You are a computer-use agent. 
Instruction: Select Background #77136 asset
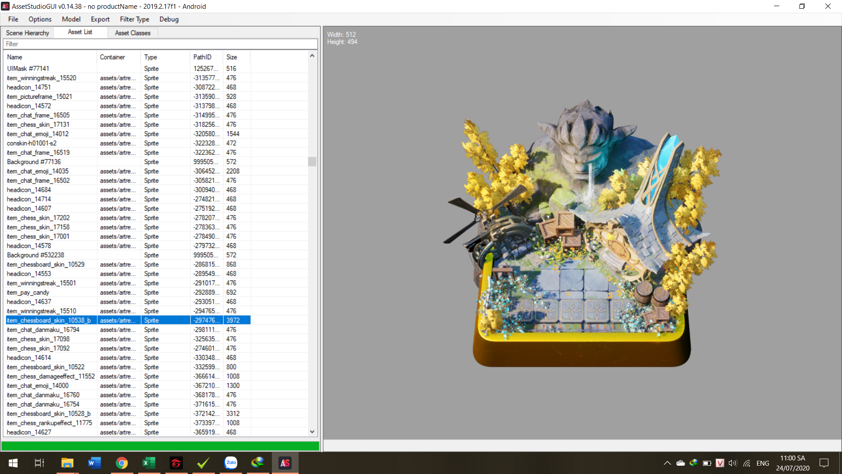(x=128, y=162)
